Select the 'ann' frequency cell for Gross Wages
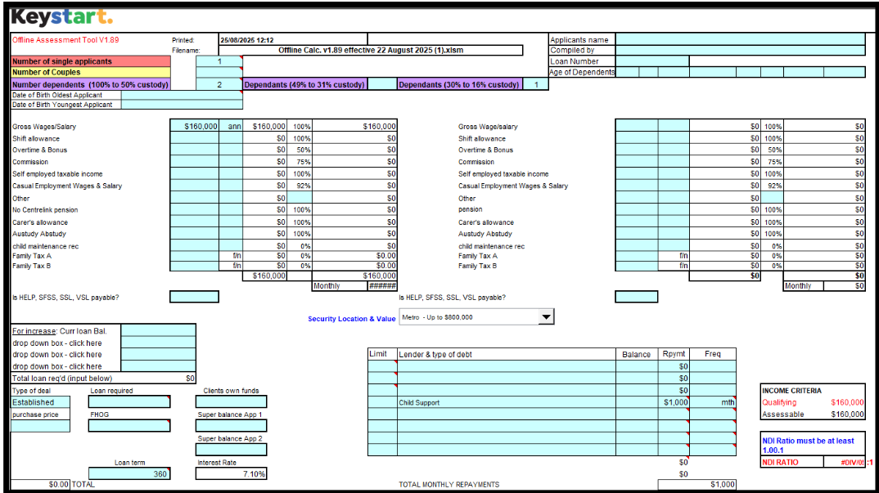 (230, 127)
